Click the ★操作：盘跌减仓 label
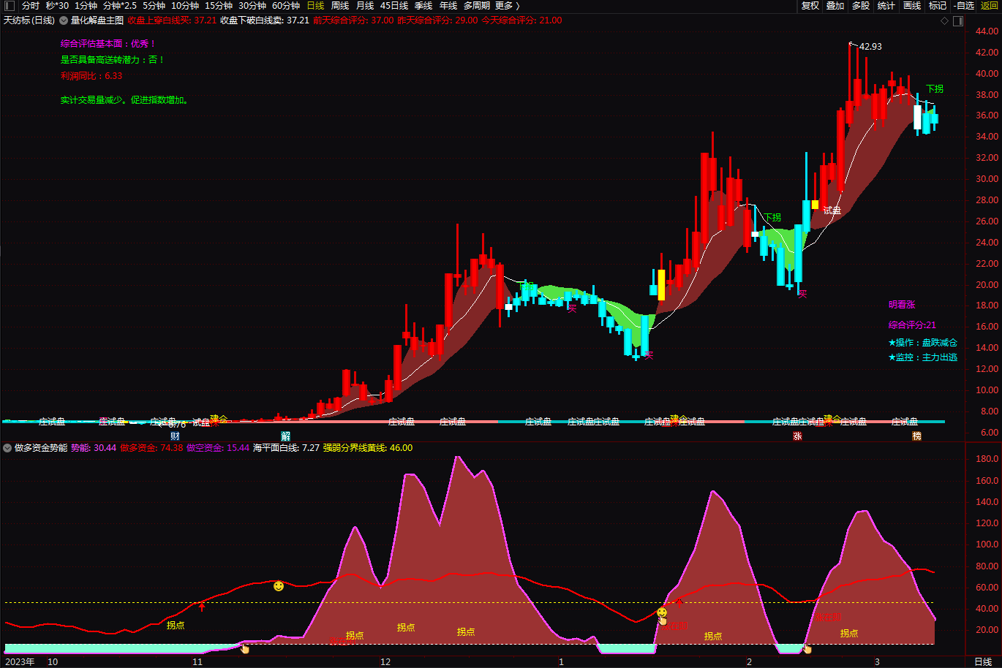 pos(922,343)
